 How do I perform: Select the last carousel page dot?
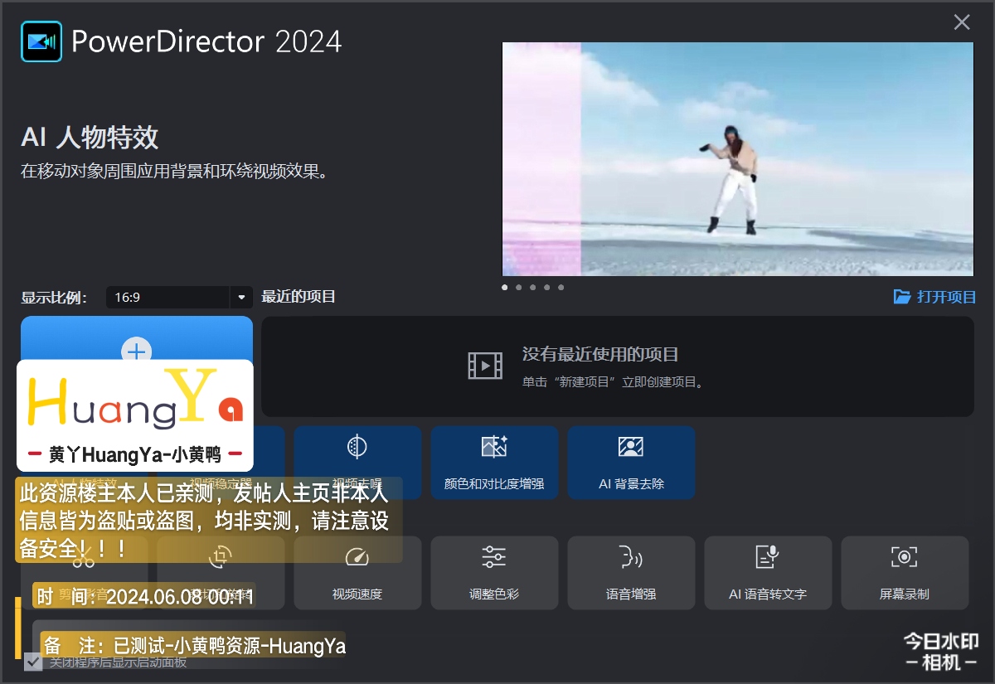pyautogui.click(x=561, y=288)
